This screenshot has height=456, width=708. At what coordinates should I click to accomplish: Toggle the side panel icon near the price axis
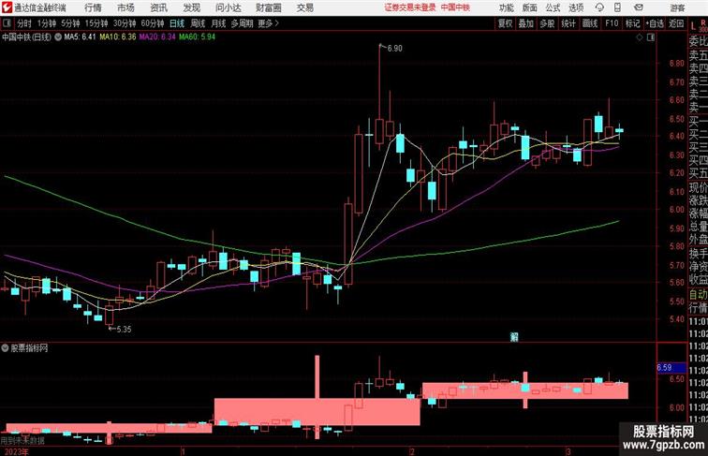pos(651,37)
